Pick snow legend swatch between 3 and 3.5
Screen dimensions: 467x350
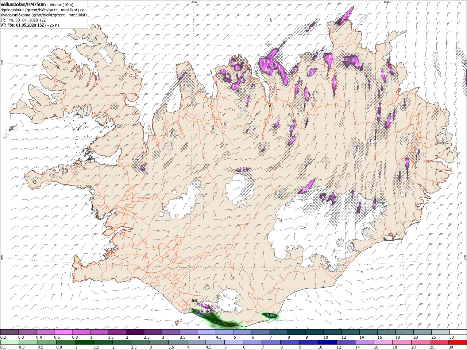171,332
